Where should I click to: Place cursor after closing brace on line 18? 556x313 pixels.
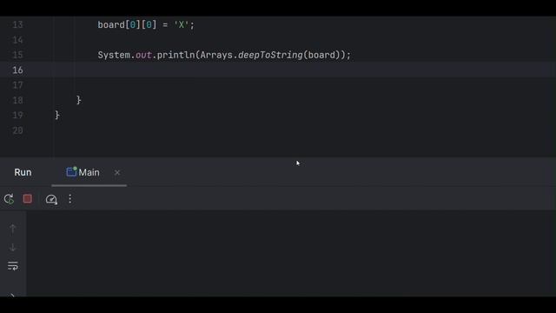point(79,101)
